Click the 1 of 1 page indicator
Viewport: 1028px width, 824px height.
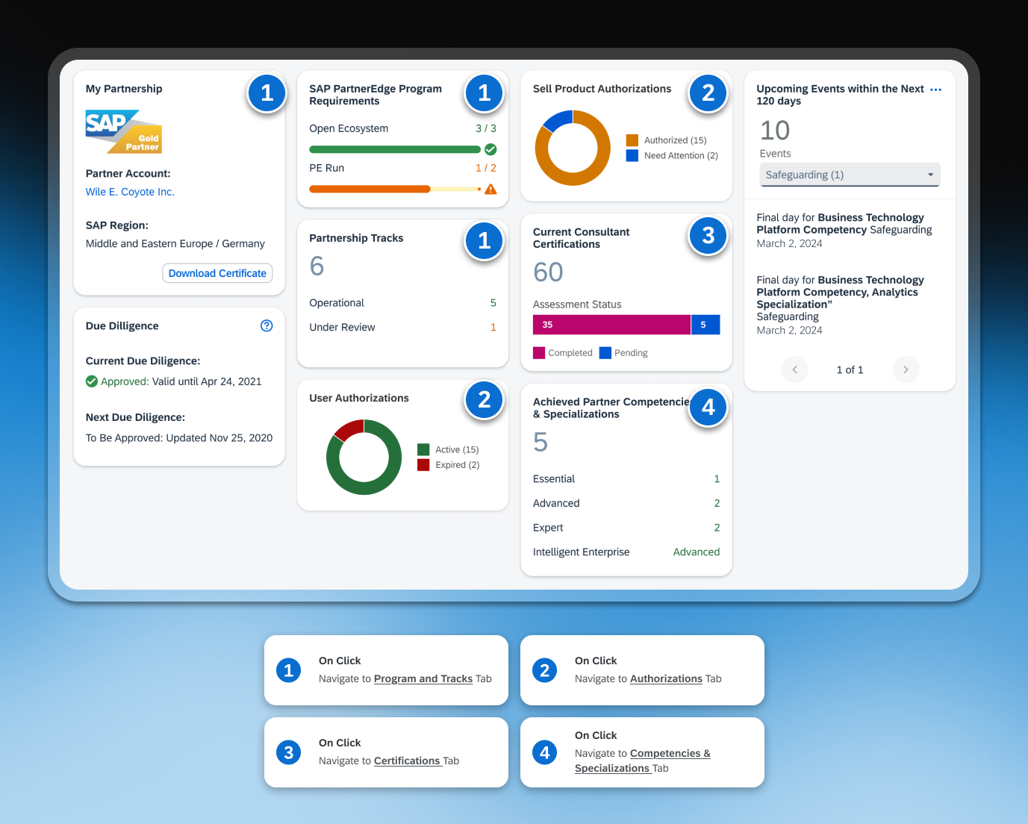coord(850,369)
